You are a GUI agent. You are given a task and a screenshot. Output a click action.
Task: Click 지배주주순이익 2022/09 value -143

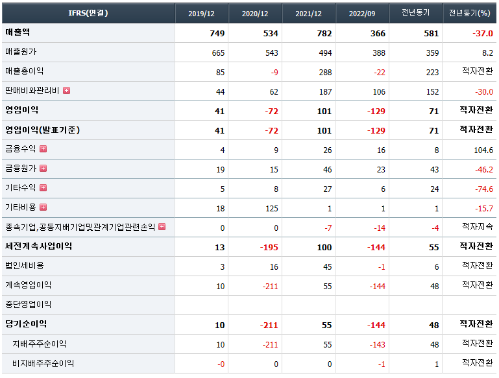[x=378, y=345]
